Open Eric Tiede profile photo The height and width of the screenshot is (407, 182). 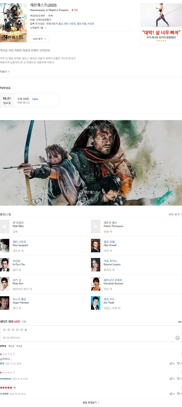click(x=95, y=303)
